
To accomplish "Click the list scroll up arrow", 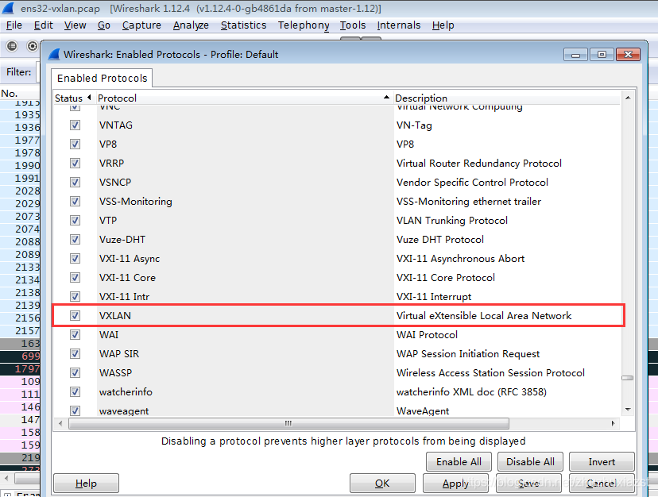I will coord(628,98).
